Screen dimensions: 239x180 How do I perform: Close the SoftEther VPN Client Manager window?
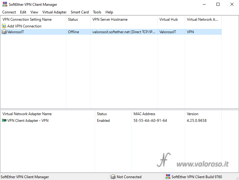pos(232,4)
